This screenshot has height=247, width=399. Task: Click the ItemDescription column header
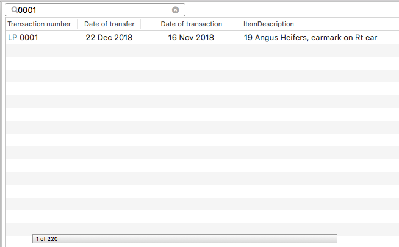(x=268, y=24)
